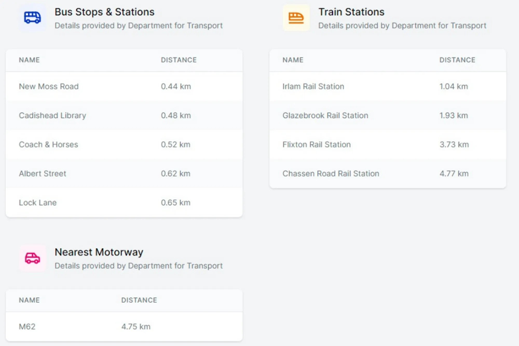Click the pink car motorway icon
This screenshot has width=519, height=346.
point(32,258)
